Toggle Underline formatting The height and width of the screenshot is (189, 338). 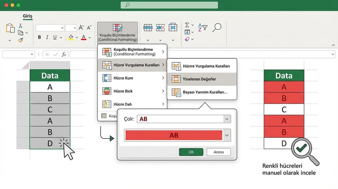click(x=55, y=37)
